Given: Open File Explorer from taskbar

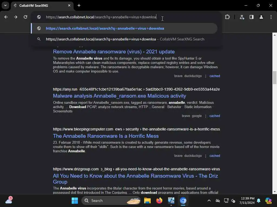Looking at the screenshot, I should (147, 201).
